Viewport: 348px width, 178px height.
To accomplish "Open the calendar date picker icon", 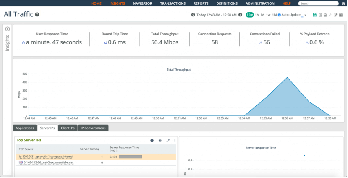I will point(341,15).
